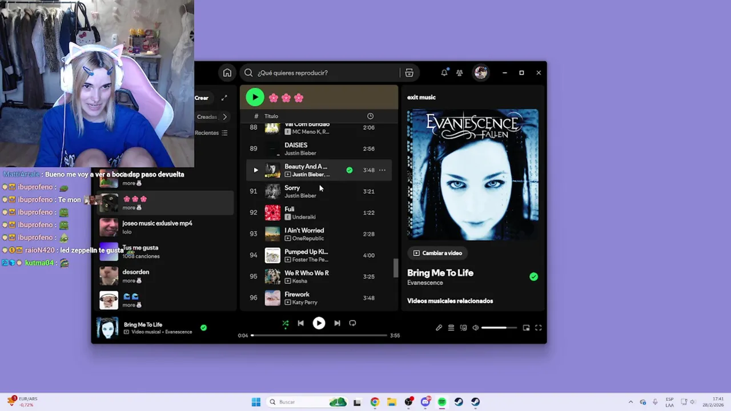Click the play button in player bar
The height and width of the screenshot is (411, 731).
[x=319, y=323]
